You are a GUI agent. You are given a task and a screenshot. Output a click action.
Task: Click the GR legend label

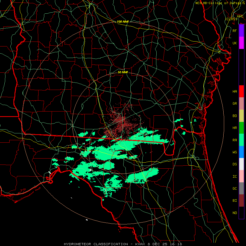click(x=235, y=104)
